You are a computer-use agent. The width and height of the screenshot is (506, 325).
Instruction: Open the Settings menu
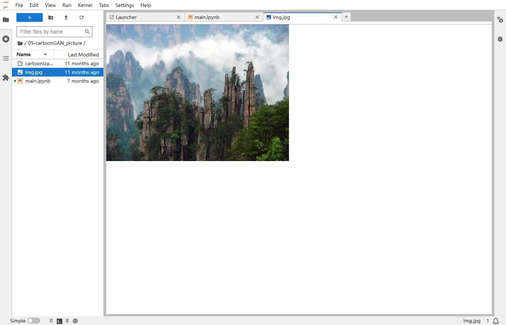point(125,5)
